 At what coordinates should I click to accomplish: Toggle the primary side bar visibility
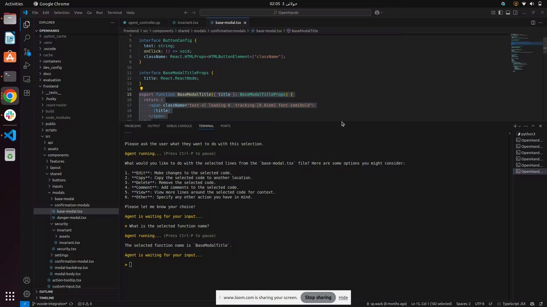click(x=500, y=13)
